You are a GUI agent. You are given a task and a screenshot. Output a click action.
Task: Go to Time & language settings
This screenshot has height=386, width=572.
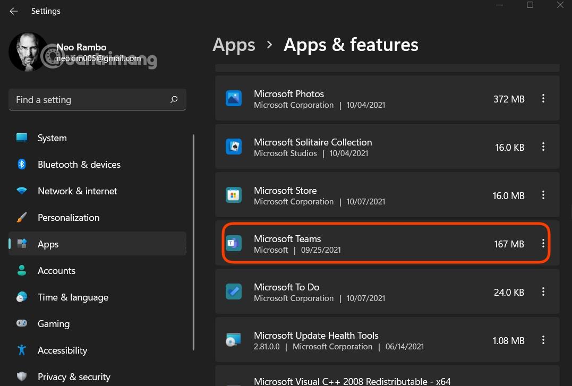(x=97, y=297)
